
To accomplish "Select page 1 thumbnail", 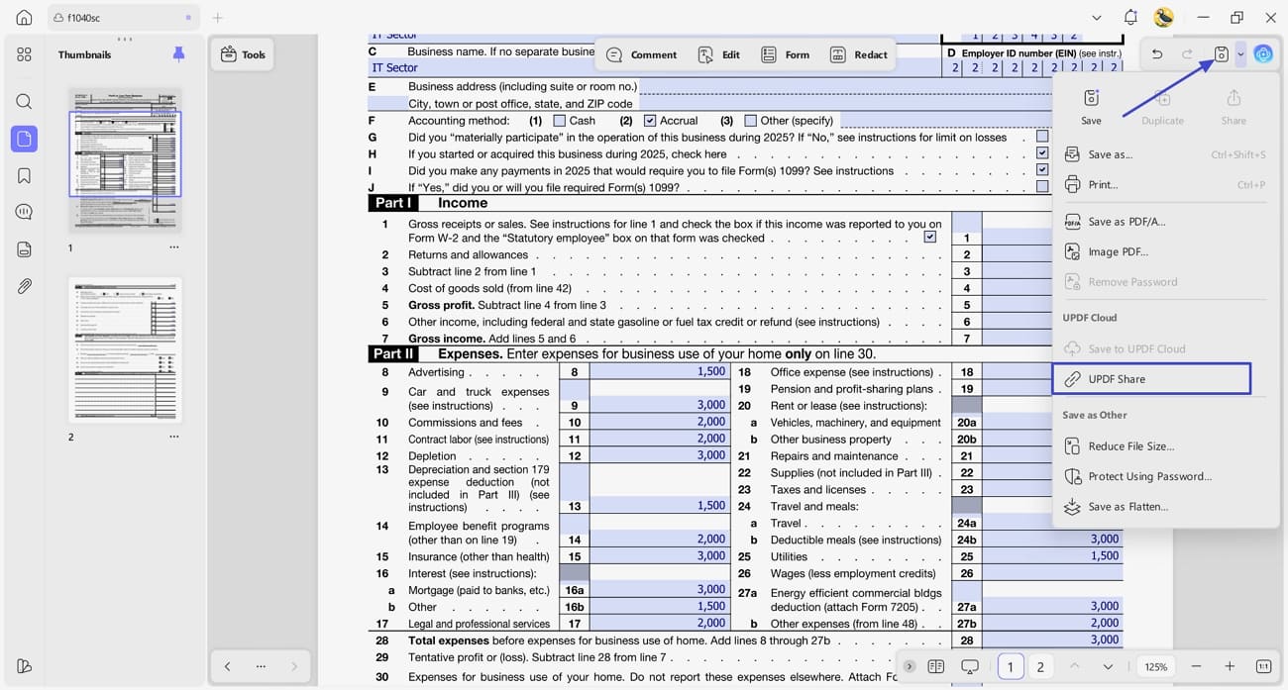I will (x=125, y=159).
